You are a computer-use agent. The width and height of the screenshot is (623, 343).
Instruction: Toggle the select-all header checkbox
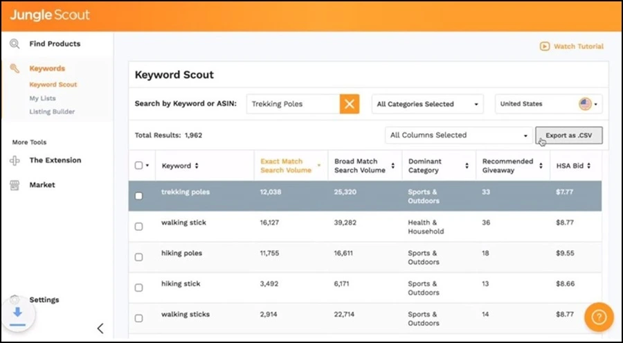[x=138, y=166]
